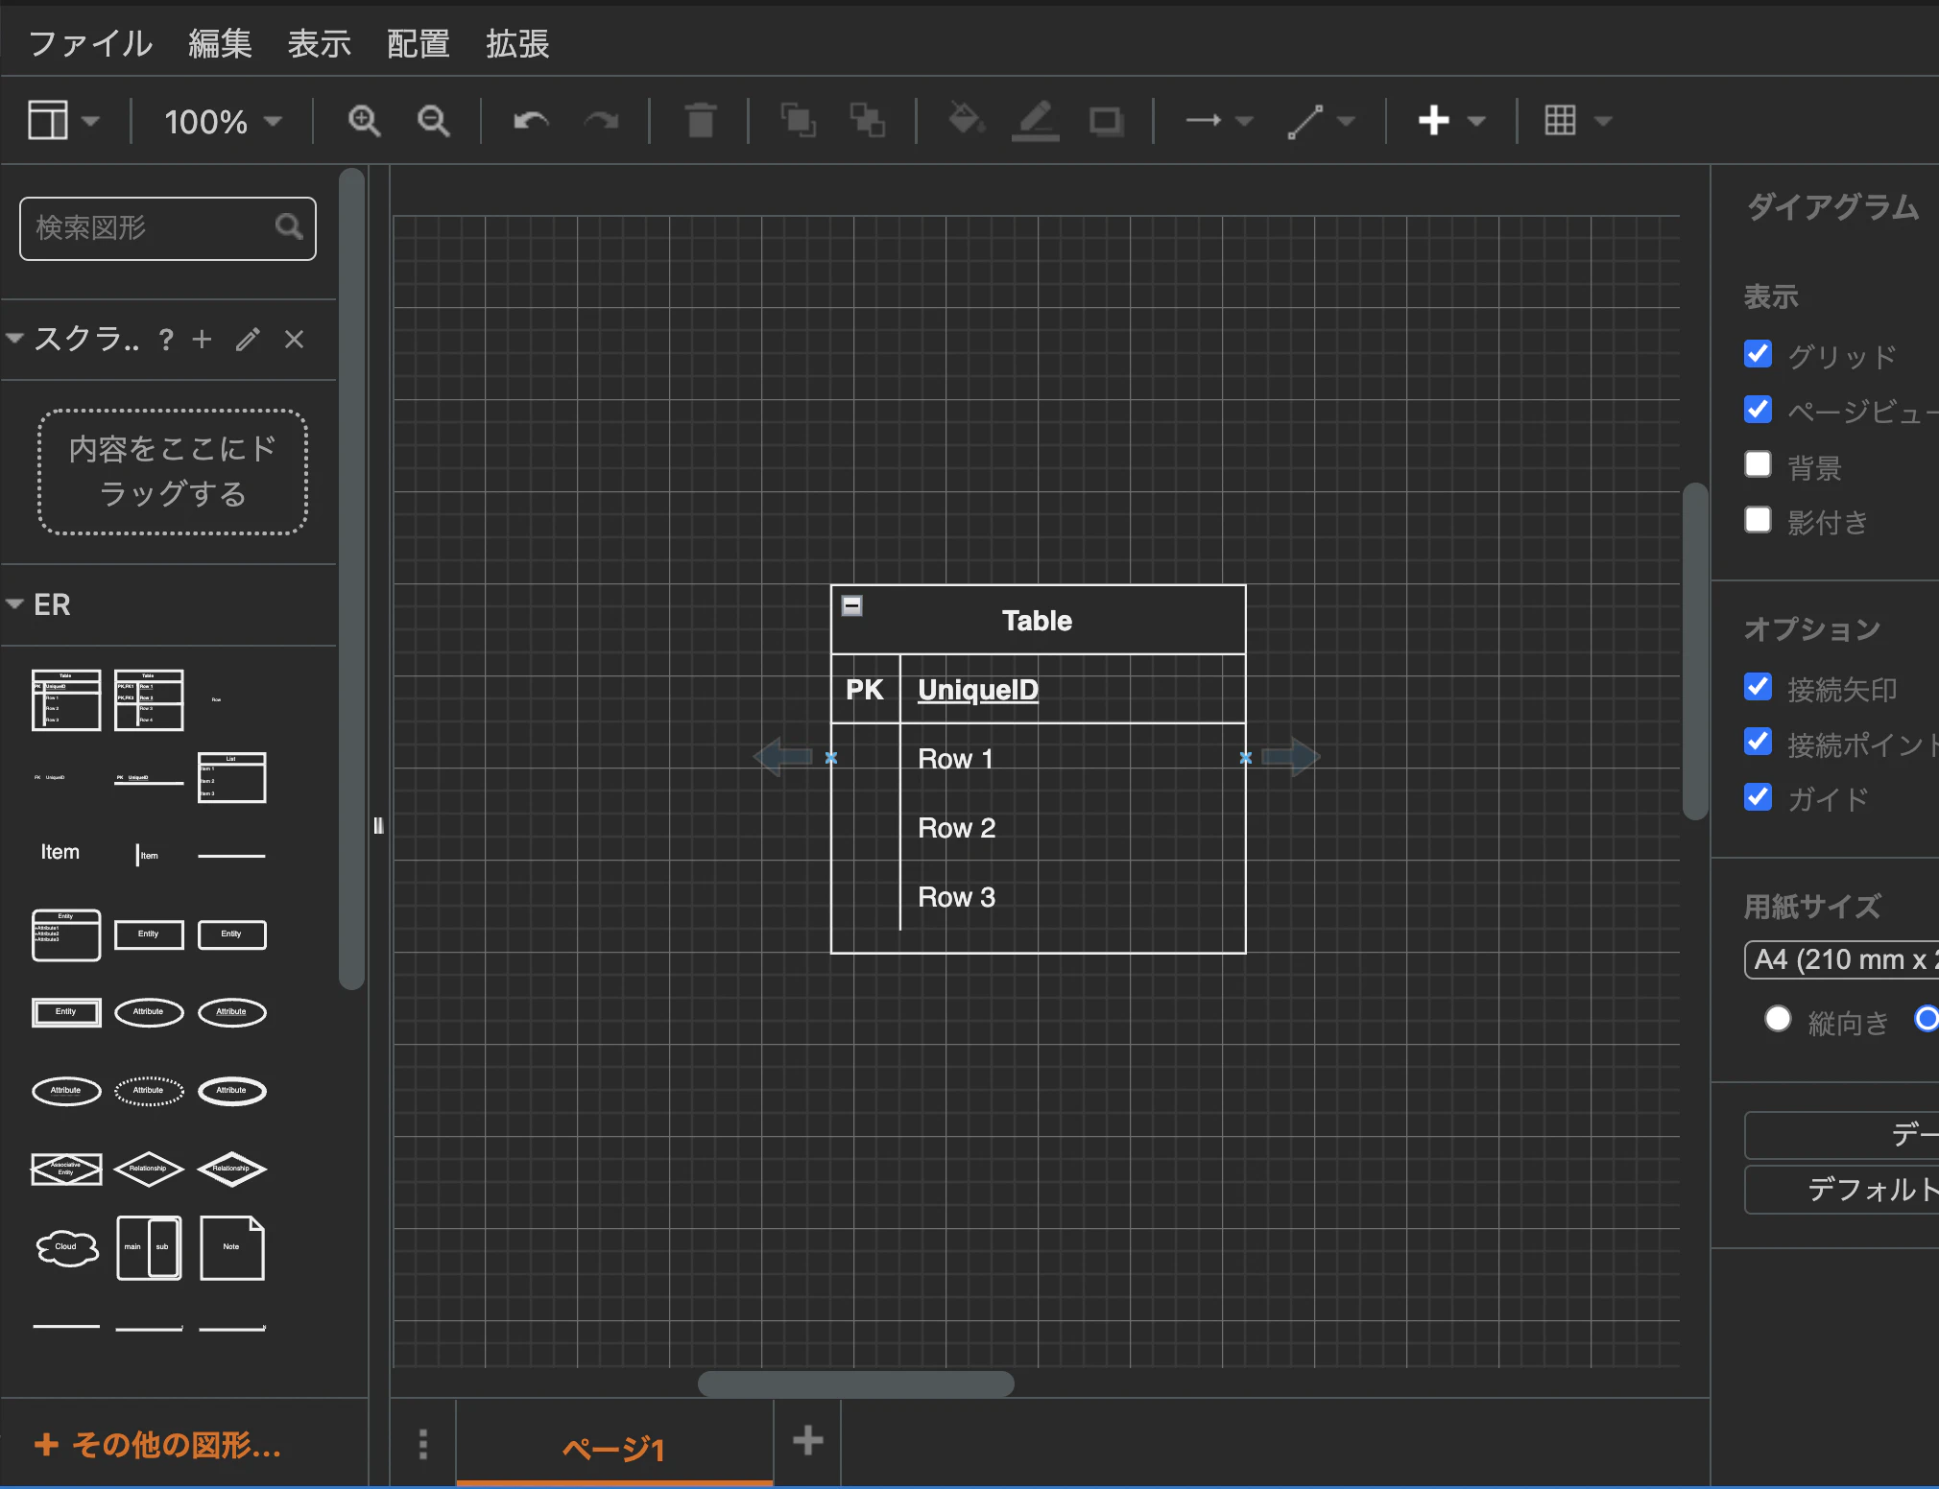Click the zoom in magnifier icon
This screenshot has width=1939, height=1489.
[364, 121]
